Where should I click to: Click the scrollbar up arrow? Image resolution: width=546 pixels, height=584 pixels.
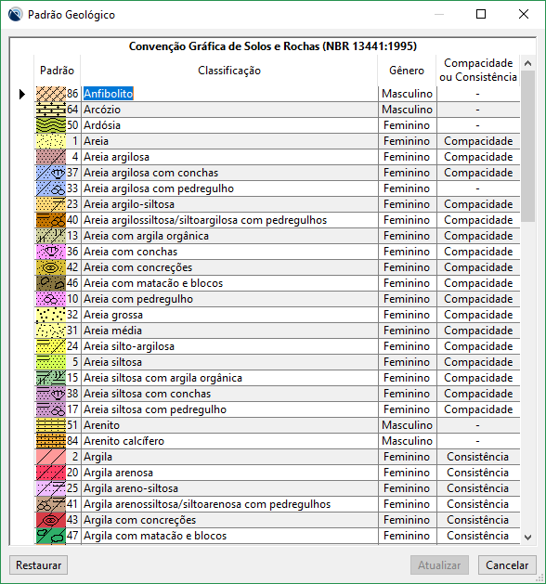click(527, 63)
